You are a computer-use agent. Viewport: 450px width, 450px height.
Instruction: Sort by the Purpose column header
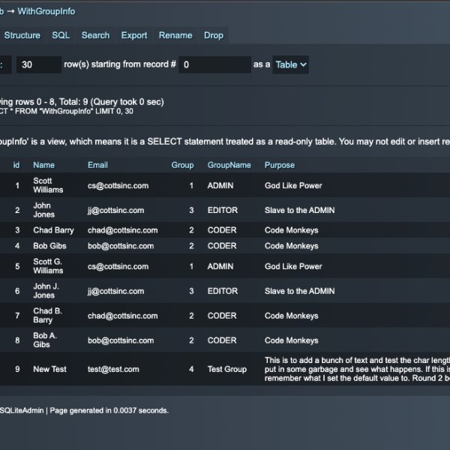click(280, 165)
